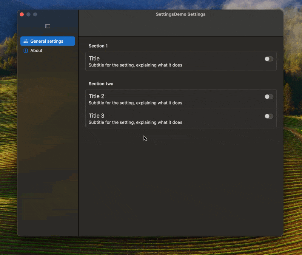
Task: Click the info icon next to About
Action: click(x=25, y=50)
